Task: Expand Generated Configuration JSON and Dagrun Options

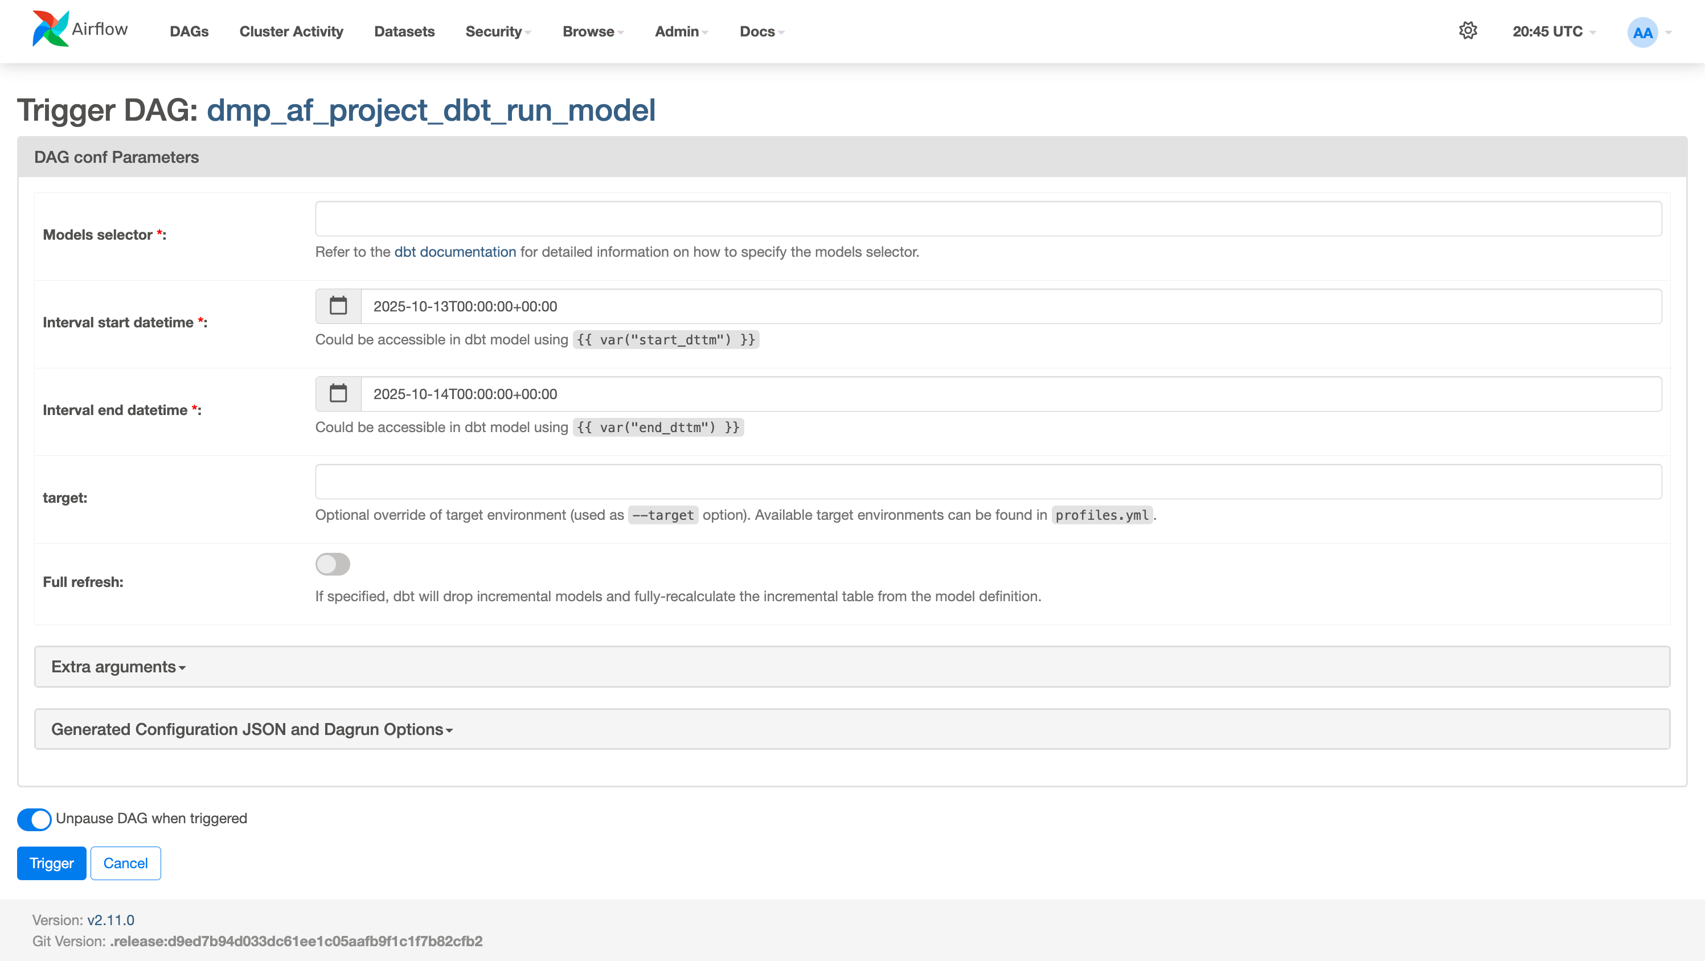Action: point(252,729)
